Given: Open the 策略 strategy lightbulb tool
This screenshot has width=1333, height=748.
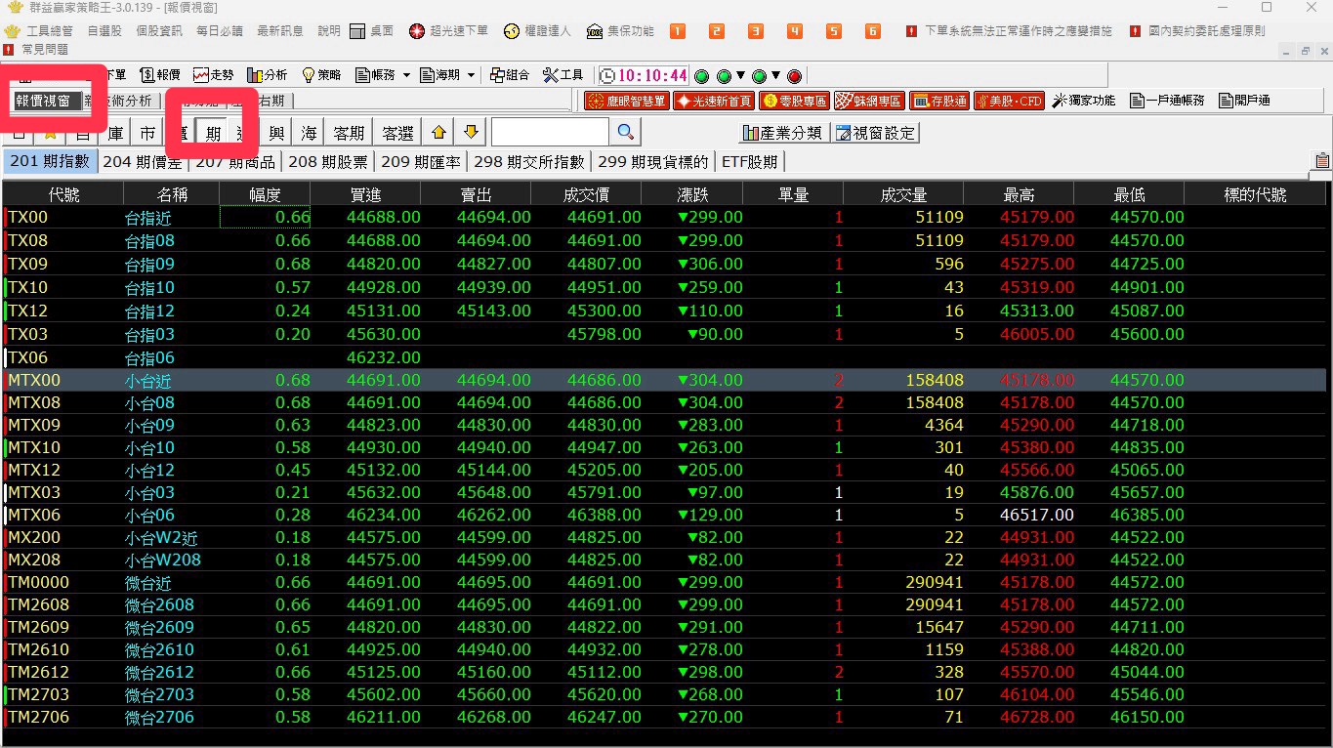Looking at the screenshot, I should 321,75.
